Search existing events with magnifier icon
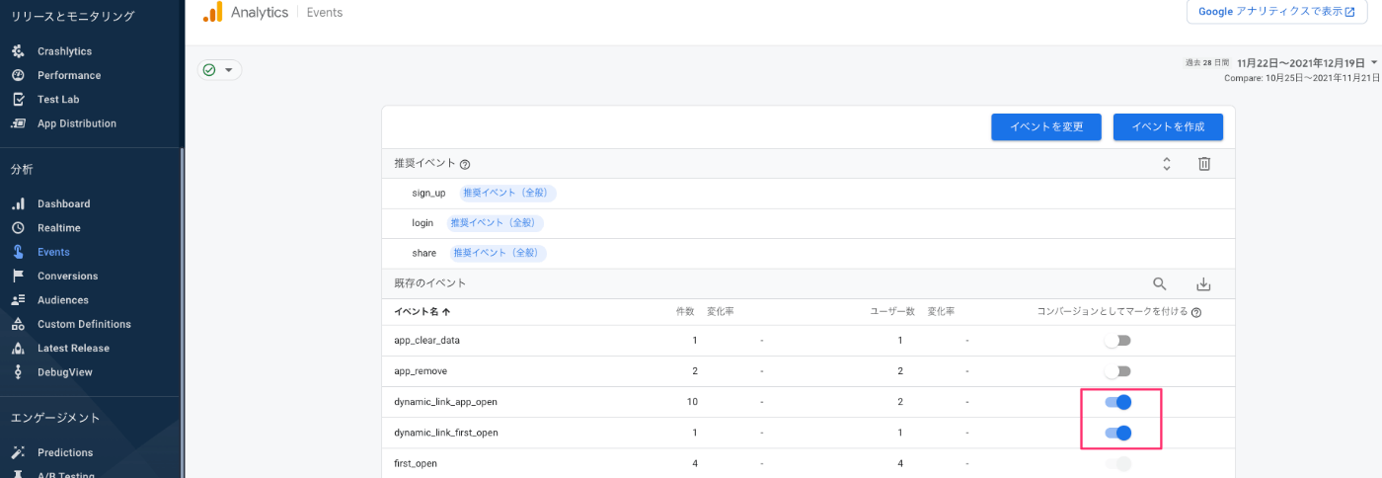Viewport: 1382px width, 478px height. pos(1160,284)
